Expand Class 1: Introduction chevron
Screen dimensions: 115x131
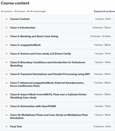tap(7, 28)
